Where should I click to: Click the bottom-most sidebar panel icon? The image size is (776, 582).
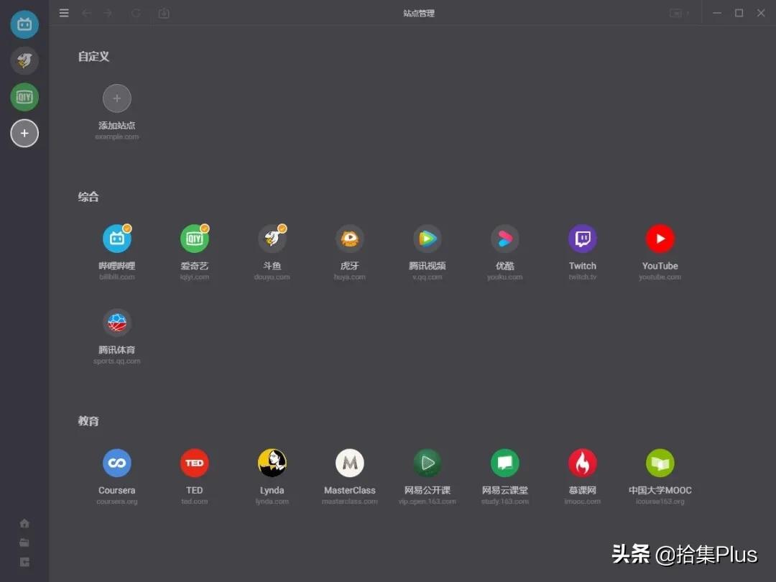(24, 562)
